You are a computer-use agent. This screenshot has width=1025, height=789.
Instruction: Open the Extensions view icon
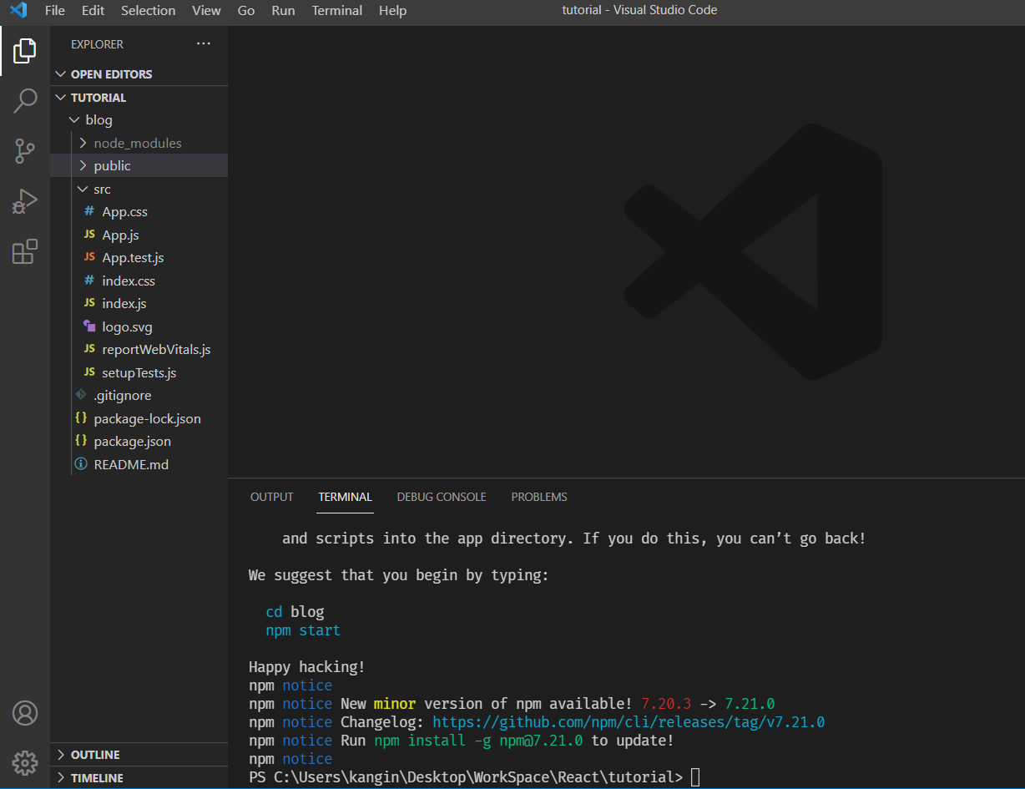[x=25, y=251]
